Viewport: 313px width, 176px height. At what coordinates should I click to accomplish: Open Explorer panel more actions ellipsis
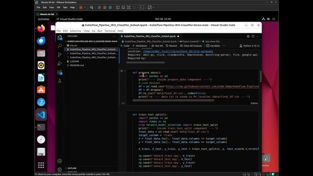point(114,36)
